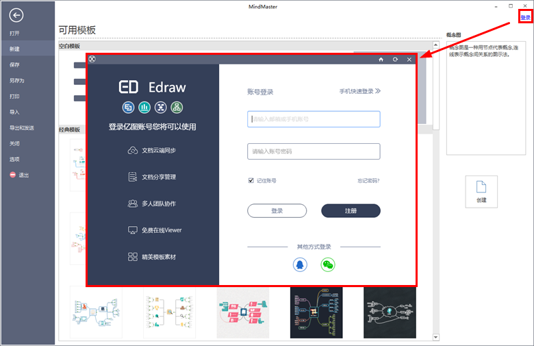Toggle the 记住账号 checkbox
Image resolution: width=534 pixels, height=346 pixels.
tap(251, 180)
